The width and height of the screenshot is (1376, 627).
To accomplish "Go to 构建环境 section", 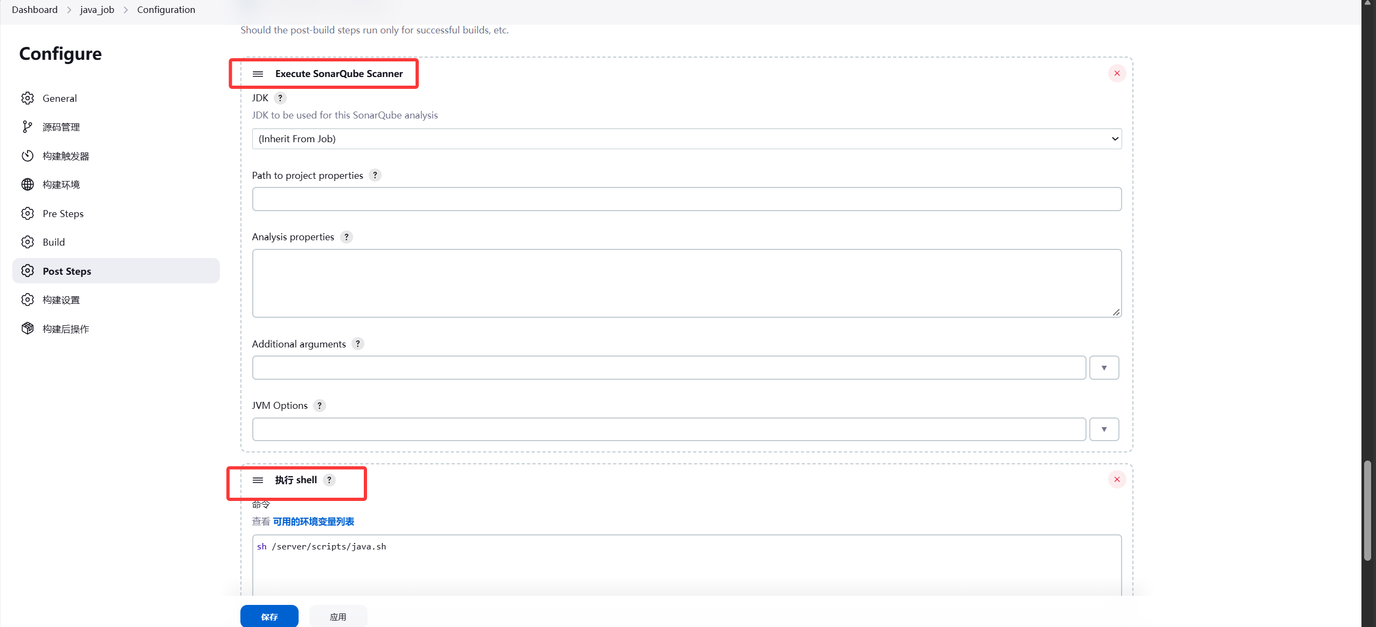I will pos(116,184).
